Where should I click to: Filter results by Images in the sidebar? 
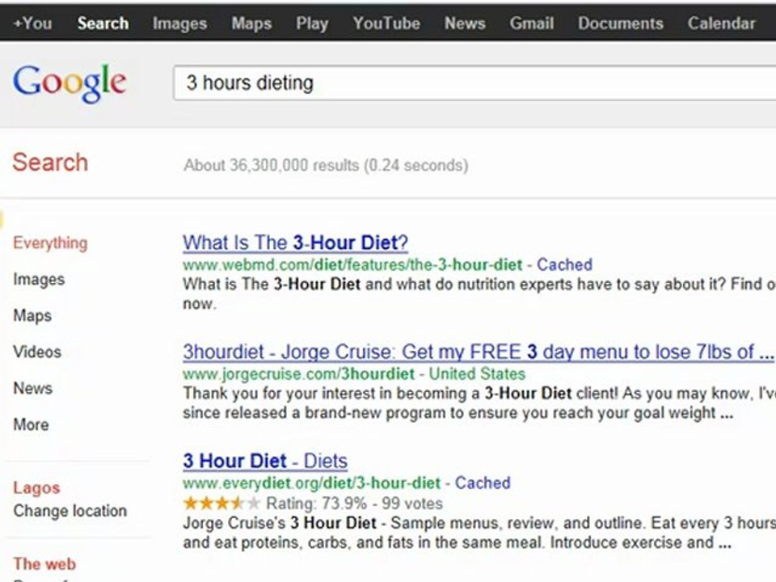[x=39, y=279]
